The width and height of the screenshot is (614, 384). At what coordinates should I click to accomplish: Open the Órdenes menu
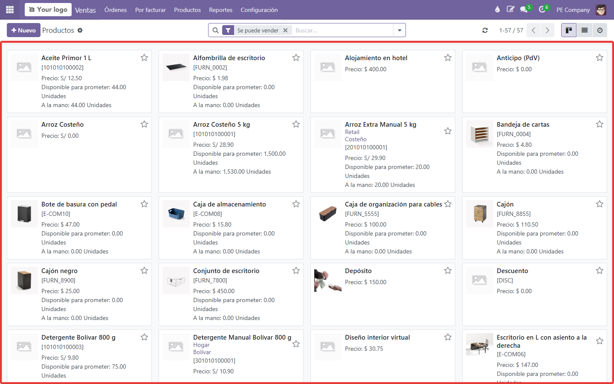116,10
